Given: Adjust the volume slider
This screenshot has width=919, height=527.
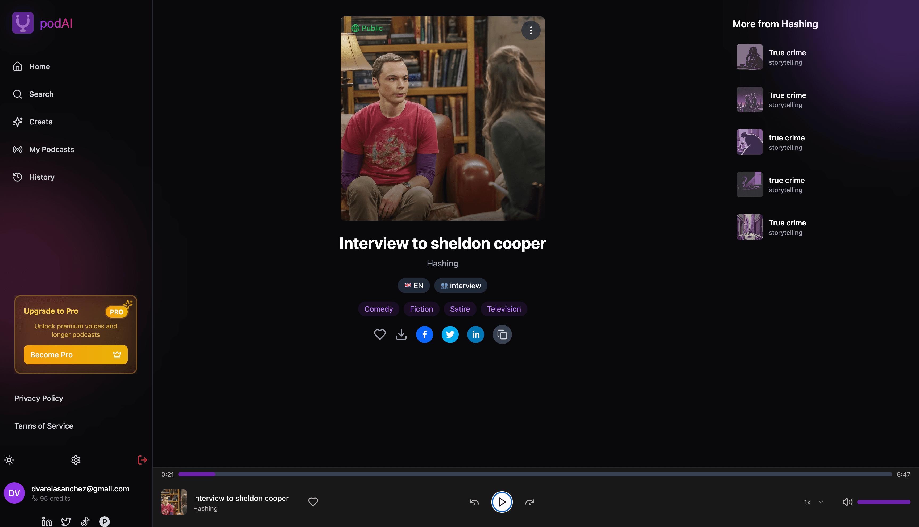Looking at the screenshot, I should tap(884, 502).
